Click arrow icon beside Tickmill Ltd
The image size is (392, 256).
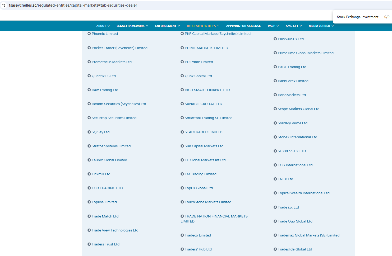click(89, 174)
